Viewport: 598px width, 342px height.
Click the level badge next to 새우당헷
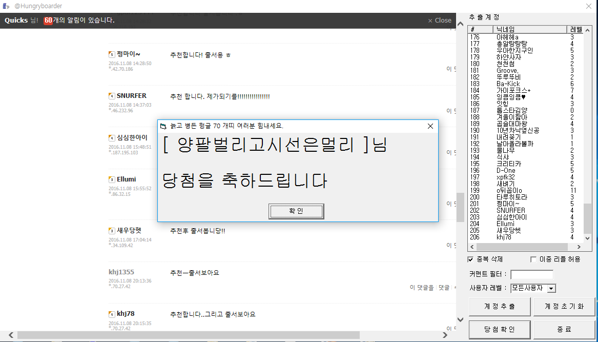pyautogui.click(x=112, y=231)
